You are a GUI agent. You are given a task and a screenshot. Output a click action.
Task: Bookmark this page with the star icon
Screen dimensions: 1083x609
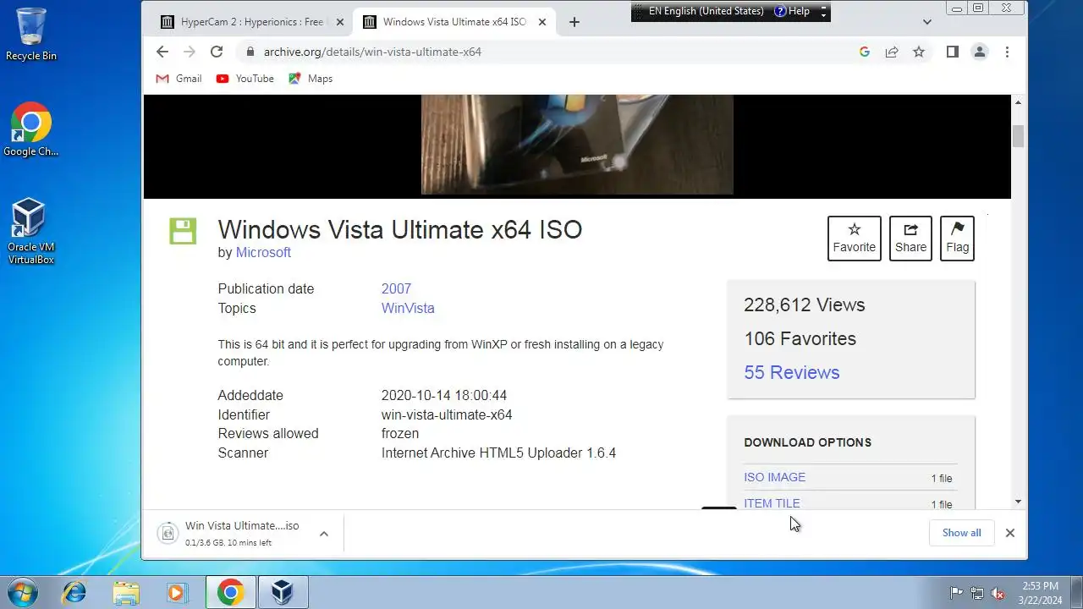pyautogui.click(x=919, y=52)
